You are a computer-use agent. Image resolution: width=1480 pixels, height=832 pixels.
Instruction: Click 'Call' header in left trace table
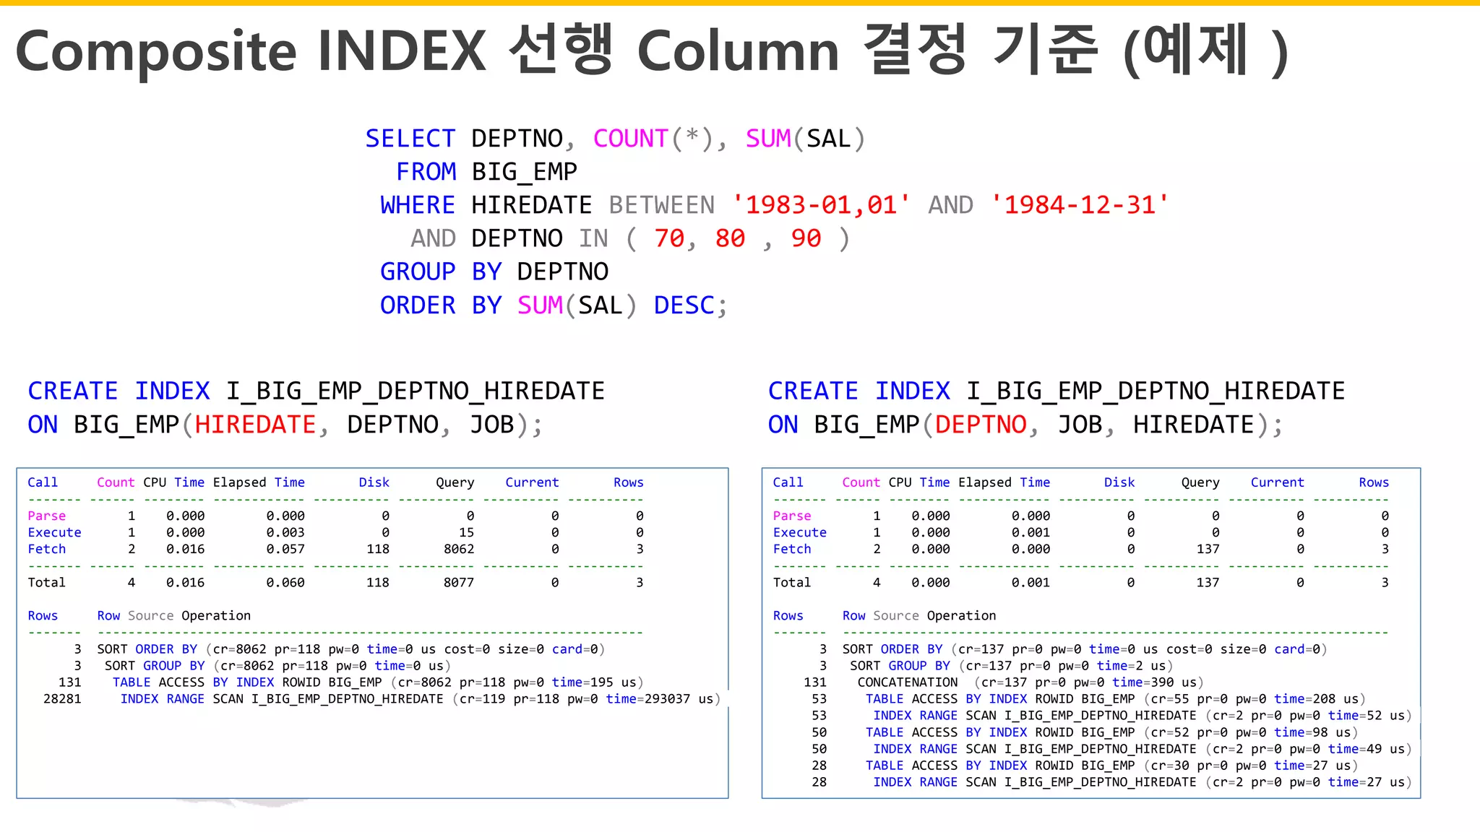[43, 482]
